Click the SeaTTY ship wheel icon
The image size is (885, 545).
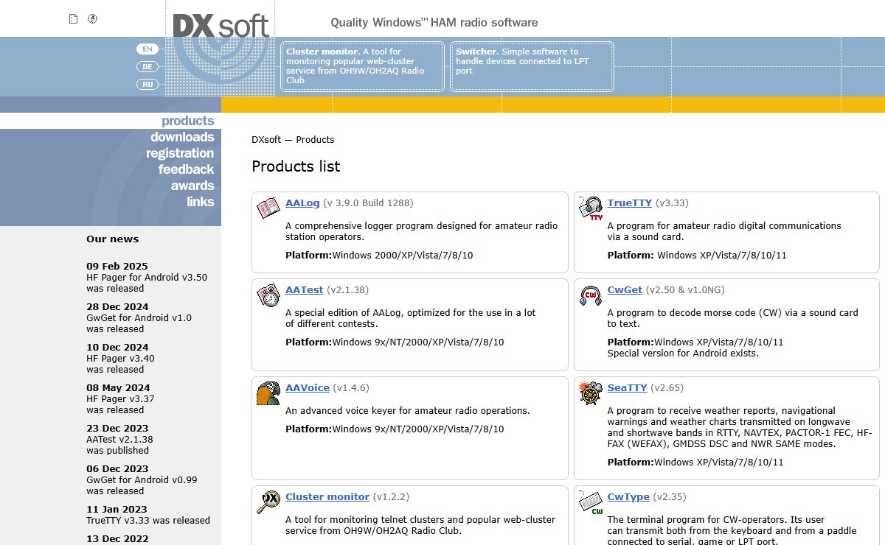coord(591,393)
